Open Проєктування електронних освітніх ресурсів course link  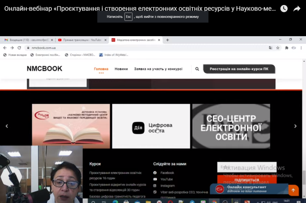116,176
